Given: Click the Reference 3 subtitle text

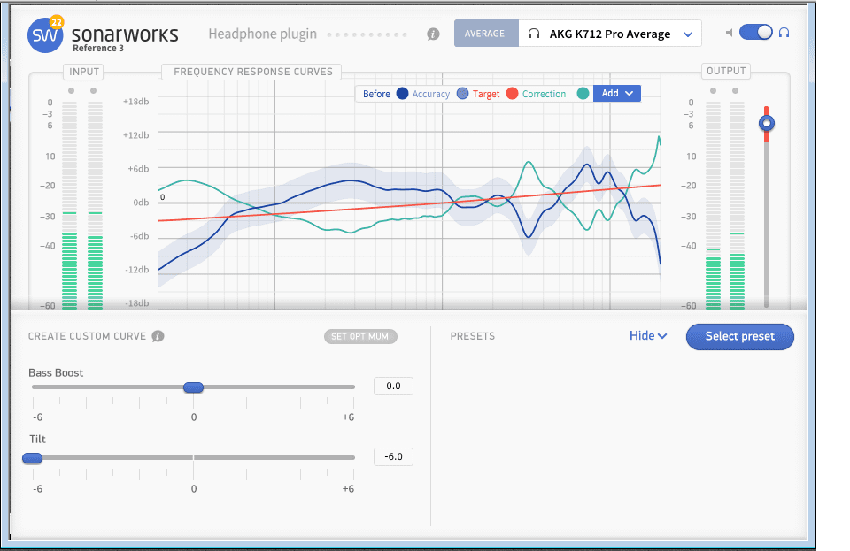Looking at the screenshot, I should (x=98, y=48).
